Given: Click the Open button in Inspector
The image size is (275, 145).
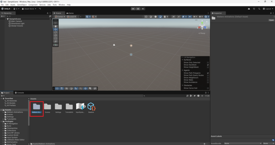Looking at the screenshot, I should point(271,20).
